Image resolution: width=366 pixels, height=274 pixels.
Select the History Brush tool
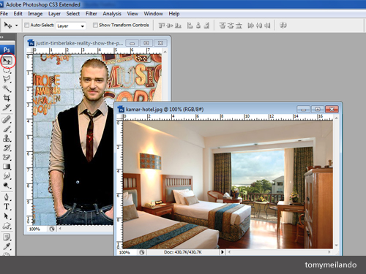[x=7, y=148]
